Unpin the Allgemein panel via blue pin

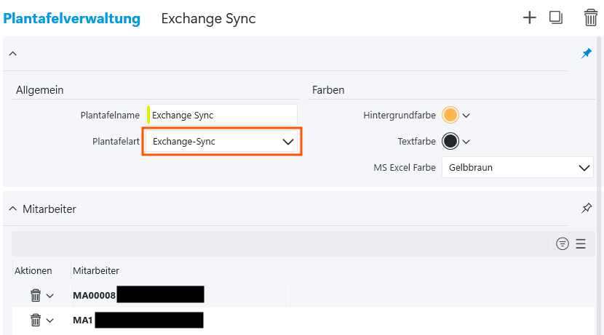pyautogui.click(x=587, y=54)
